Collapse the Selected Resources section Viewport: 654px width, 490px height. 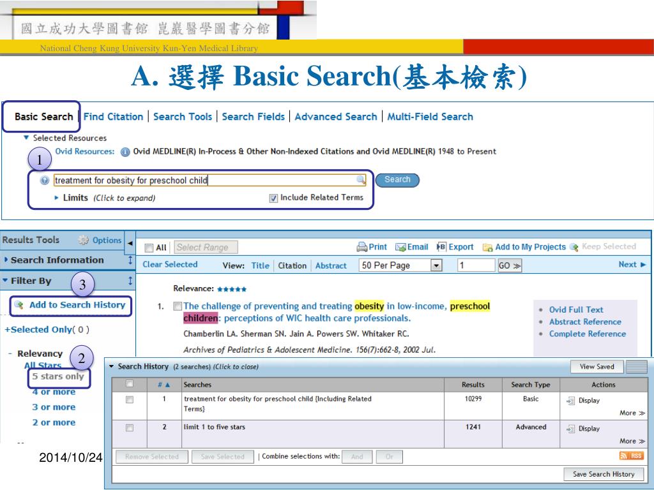[26, 138]
